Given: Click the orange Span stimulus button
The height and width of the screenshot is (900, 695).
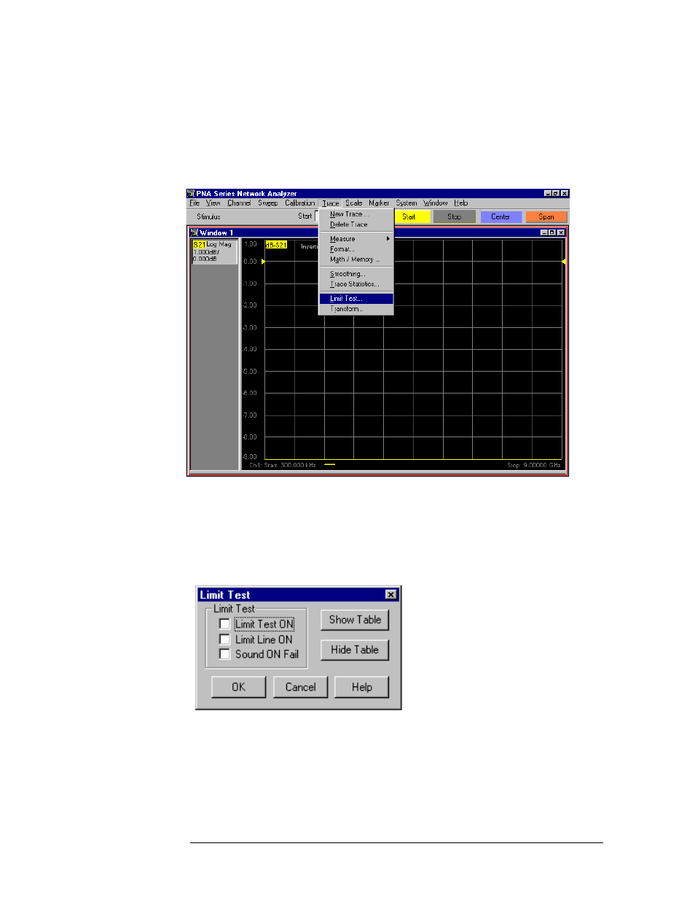Looking at the screenshot, I should click(546, 216).
